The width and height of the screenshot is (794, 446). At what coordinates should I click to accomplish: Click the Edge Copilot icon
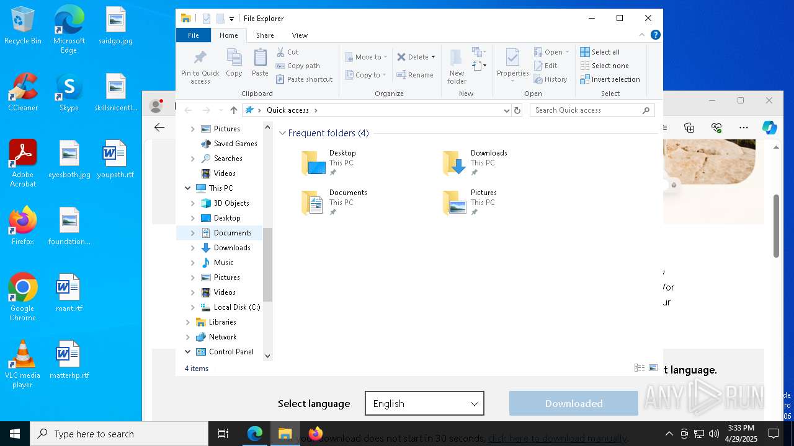[x=770, y=128]
